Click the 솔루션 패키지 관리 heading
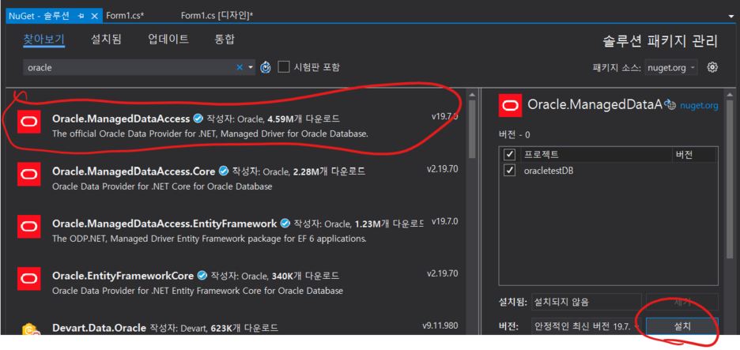This screenshot has height=350, width=740. coord(660,41)
